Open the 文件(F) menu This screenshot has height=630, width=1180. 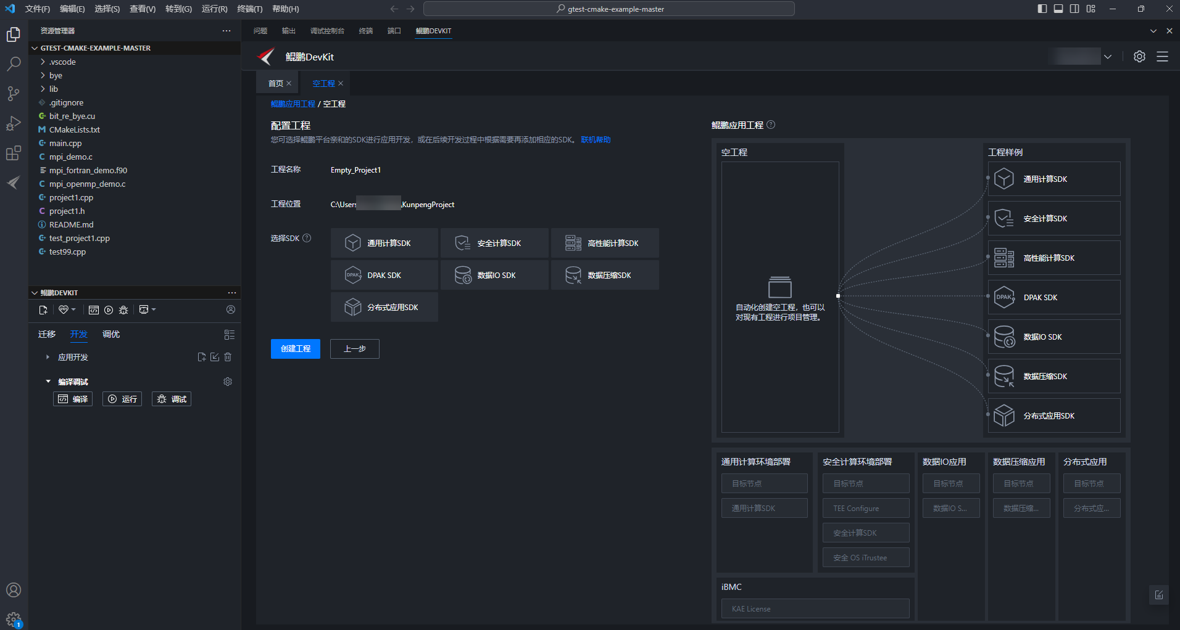[38, 9]
